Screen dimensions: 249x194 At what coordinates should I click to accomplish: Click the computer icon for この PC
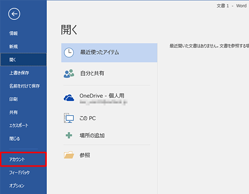[x=69, y=118]
